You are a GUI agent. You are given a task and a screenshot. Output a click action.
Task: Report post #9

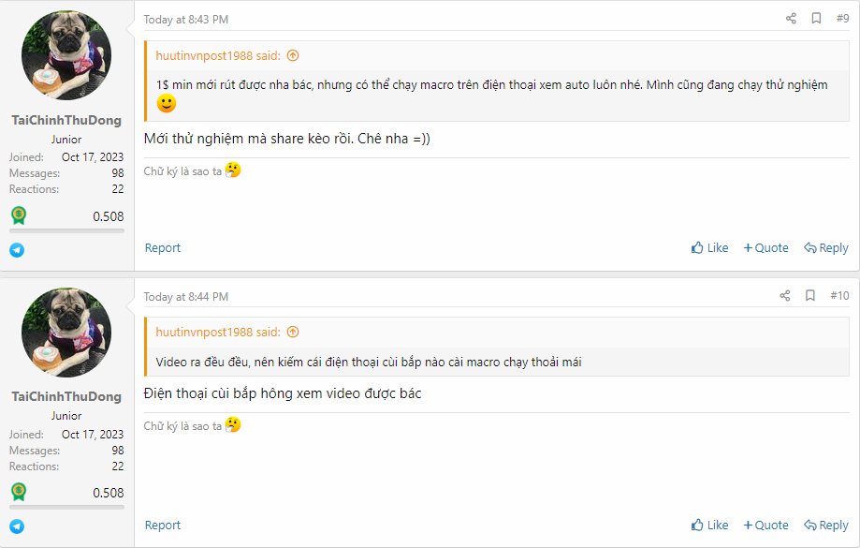click(163, 248)
